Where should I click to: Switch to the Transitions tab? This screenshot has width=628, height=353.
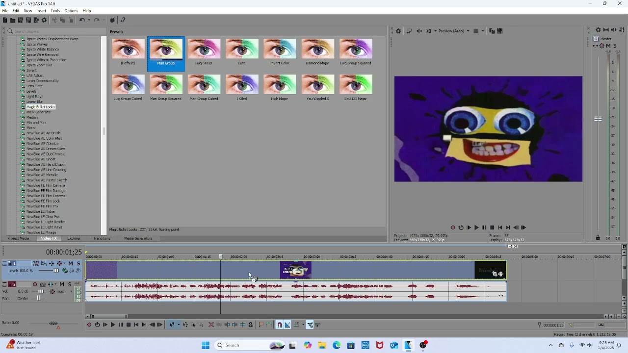102,239
